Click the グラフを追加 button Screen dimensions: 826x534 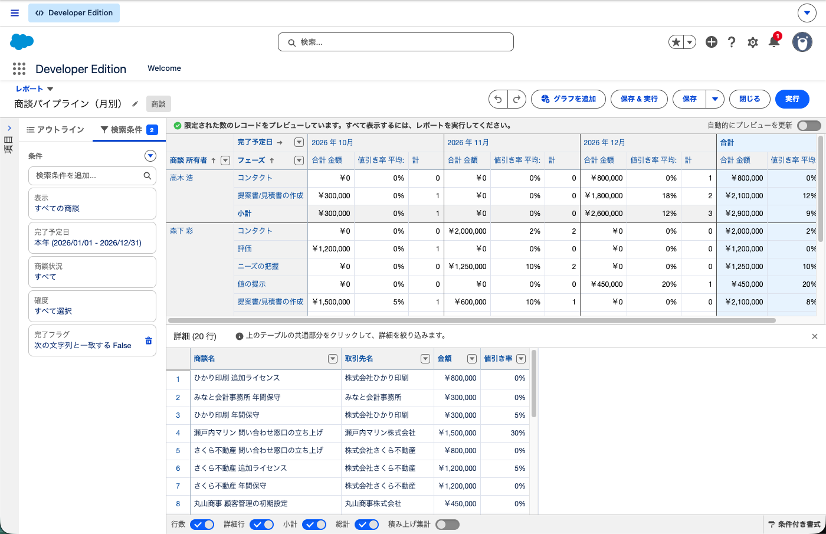pyautogui.click(x=568, y=99)
